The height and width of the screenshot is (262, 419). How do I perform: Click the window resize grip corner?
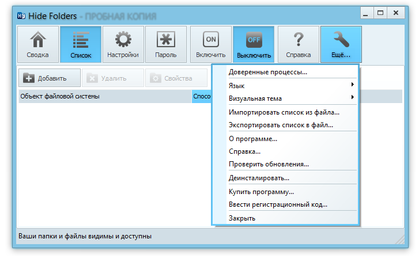click(x=401, y=240)
